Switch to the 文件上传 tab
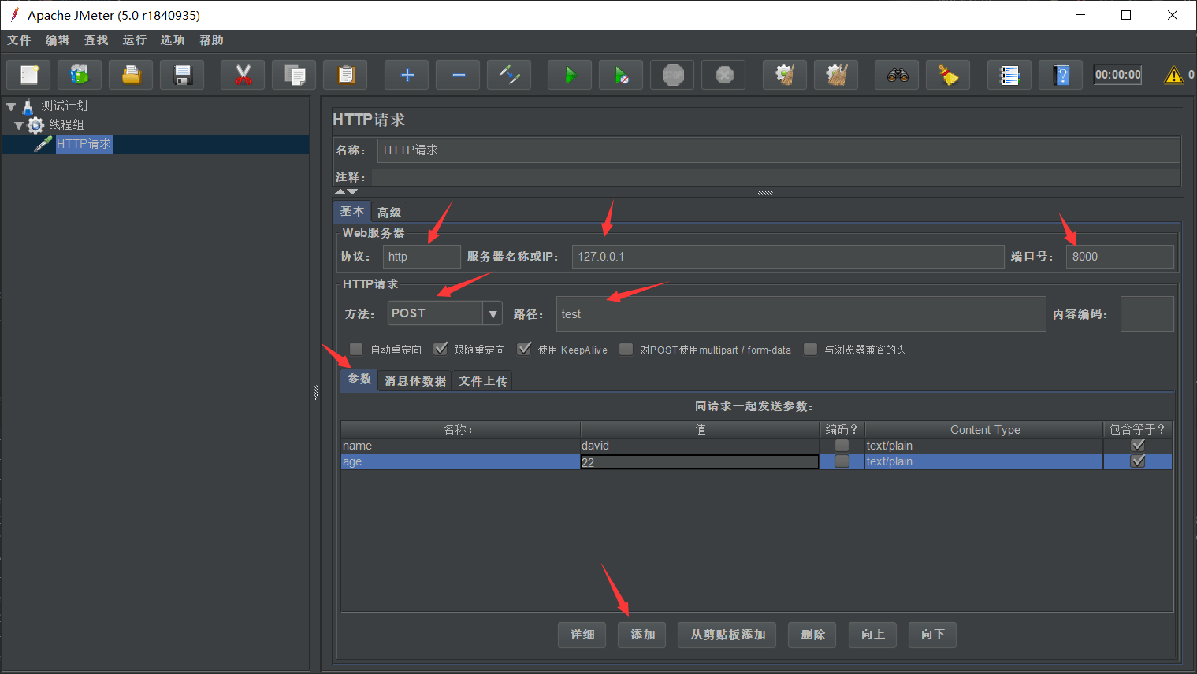The image size is (1197, 674). [x=483, y=381]
